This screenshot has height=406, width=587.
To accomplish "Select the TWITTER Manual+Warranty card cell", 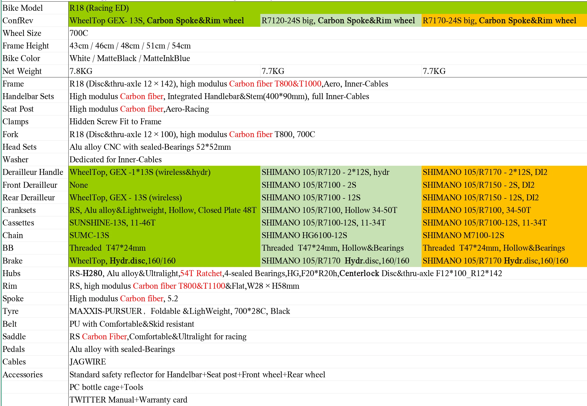I will click(128, 400).
